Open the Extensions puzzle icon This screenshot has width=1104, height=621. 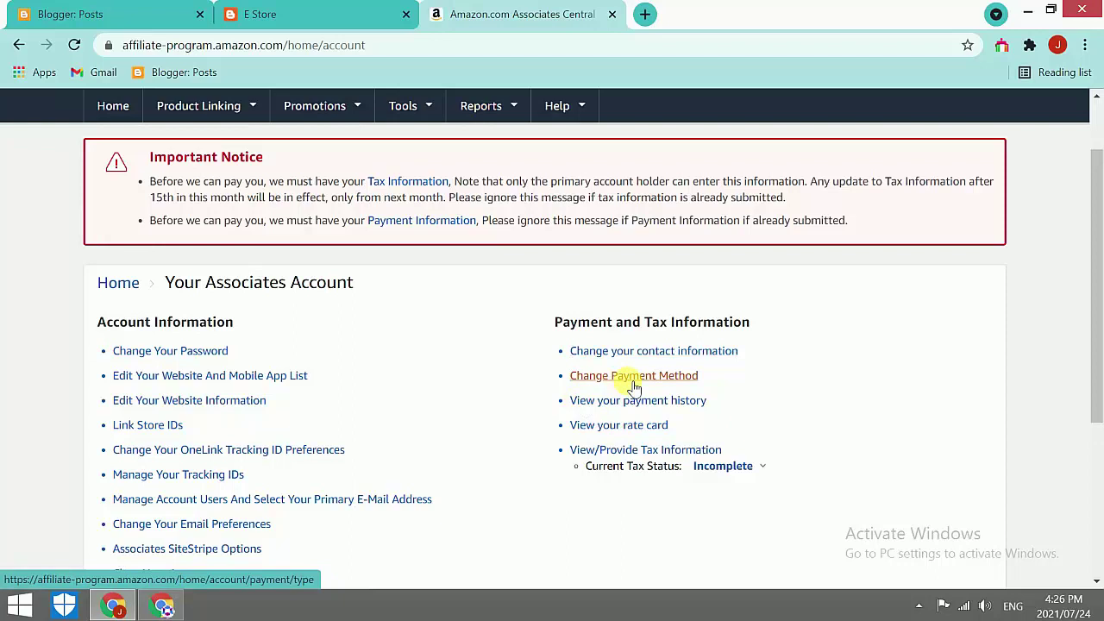[1030, 45]
